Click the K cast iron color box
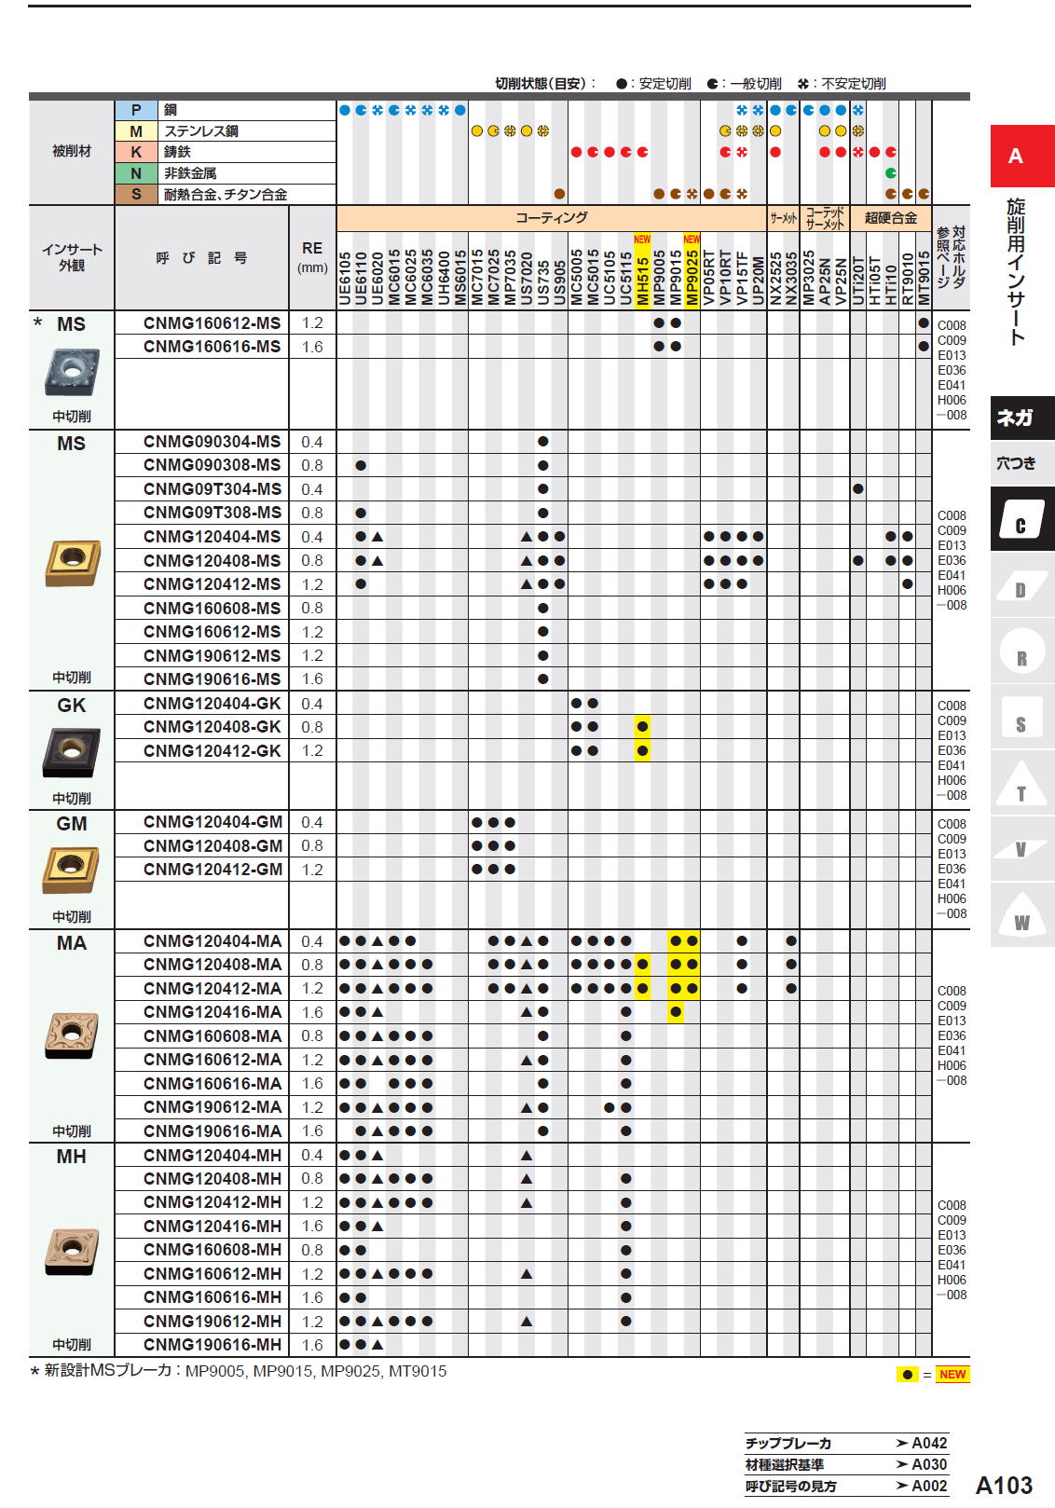Screen dimensions: 1055x1508 136,152
